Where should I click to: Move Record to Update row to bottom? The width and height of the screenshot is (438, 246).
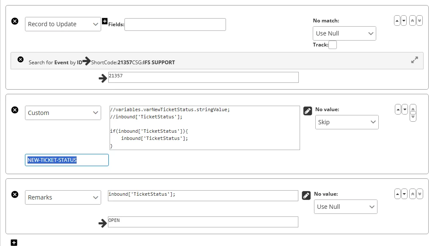(419, 20)
